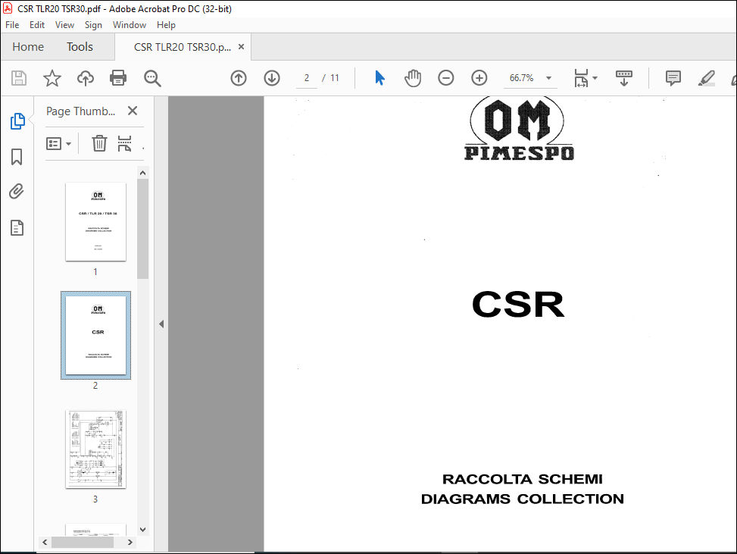Add the file to starred favorites
Viewport: 737px width, 554px height.
(x=52, y=78)
